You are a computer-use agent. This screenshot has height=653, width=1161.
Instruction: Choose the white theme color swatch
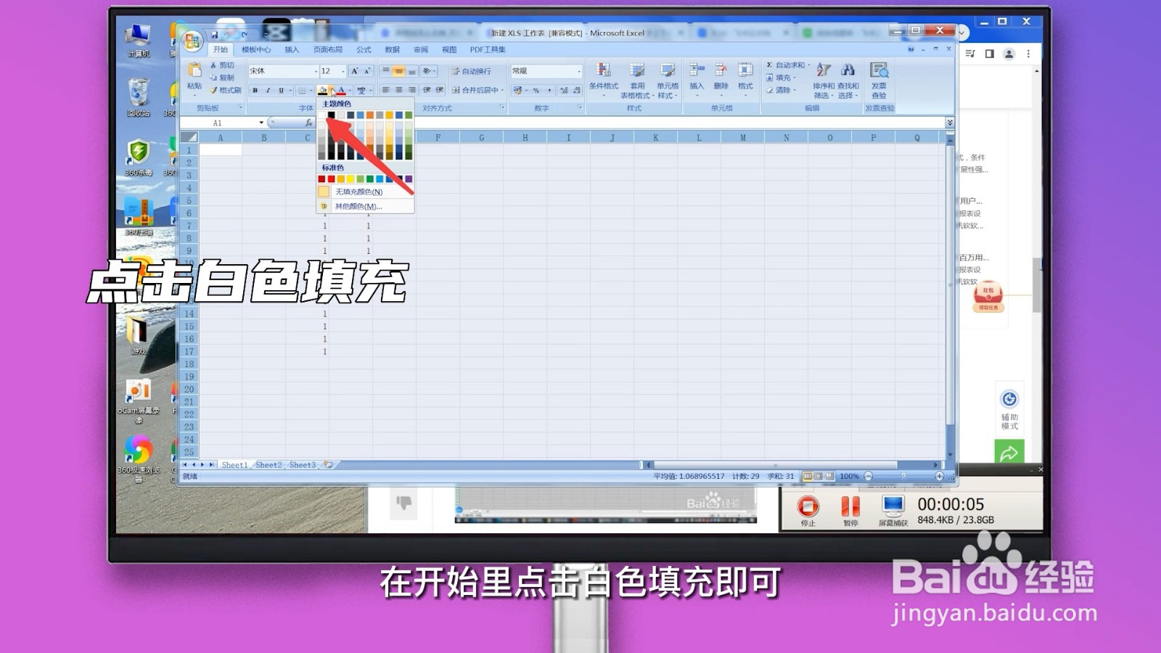click(321, 115)
